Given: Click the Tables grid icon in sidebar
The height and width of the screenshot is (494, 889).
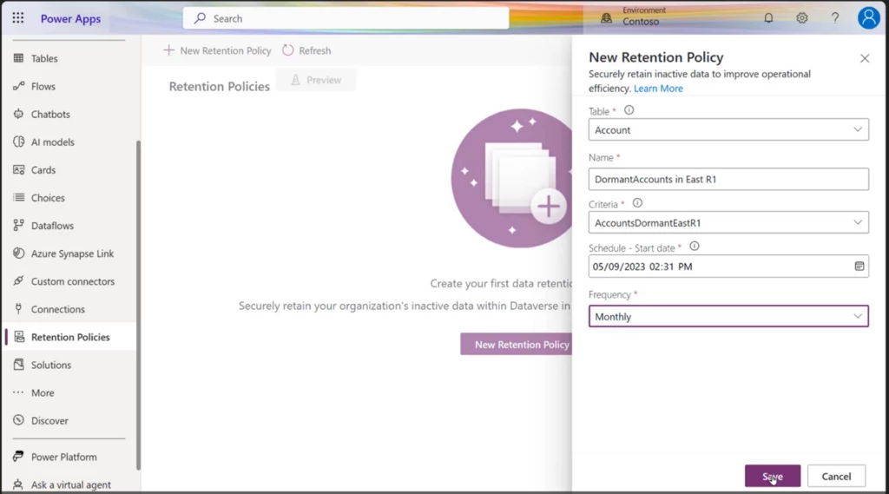Looking at the screenshot, I should (19, 58).
